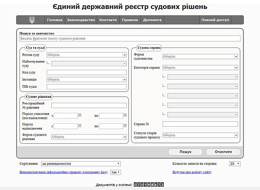Click the Очистити button
The width and height of the screenshot is (260, 190).
pos(223,152)
